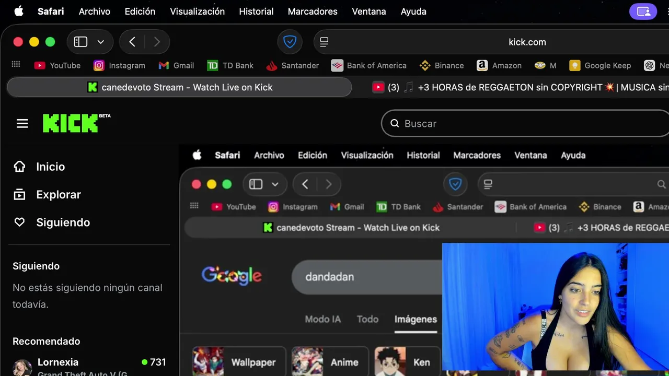Click the dandadan Google search box

pos(367,277)
